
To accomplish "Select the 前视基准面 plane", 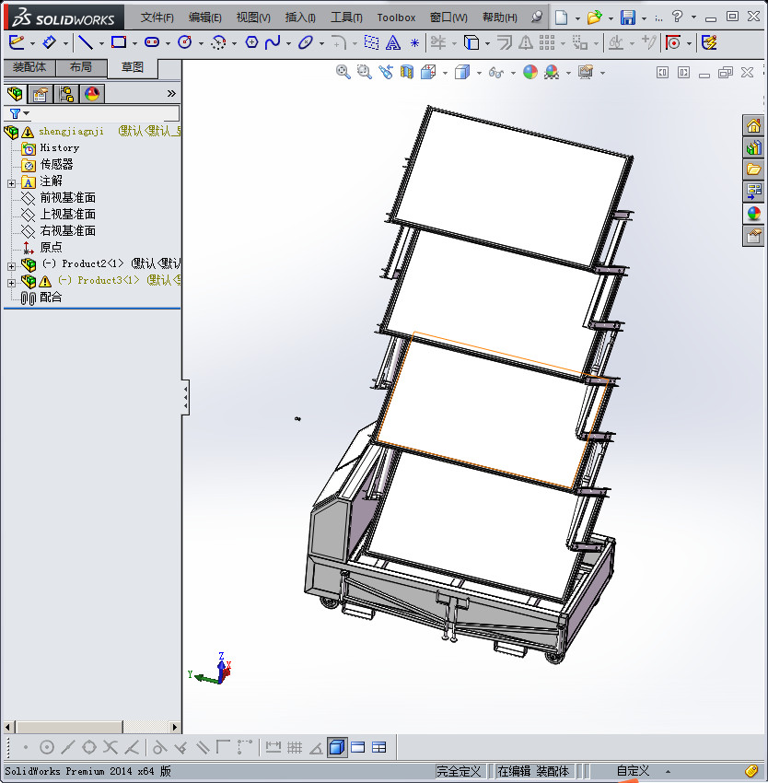I will coord(67,198).
